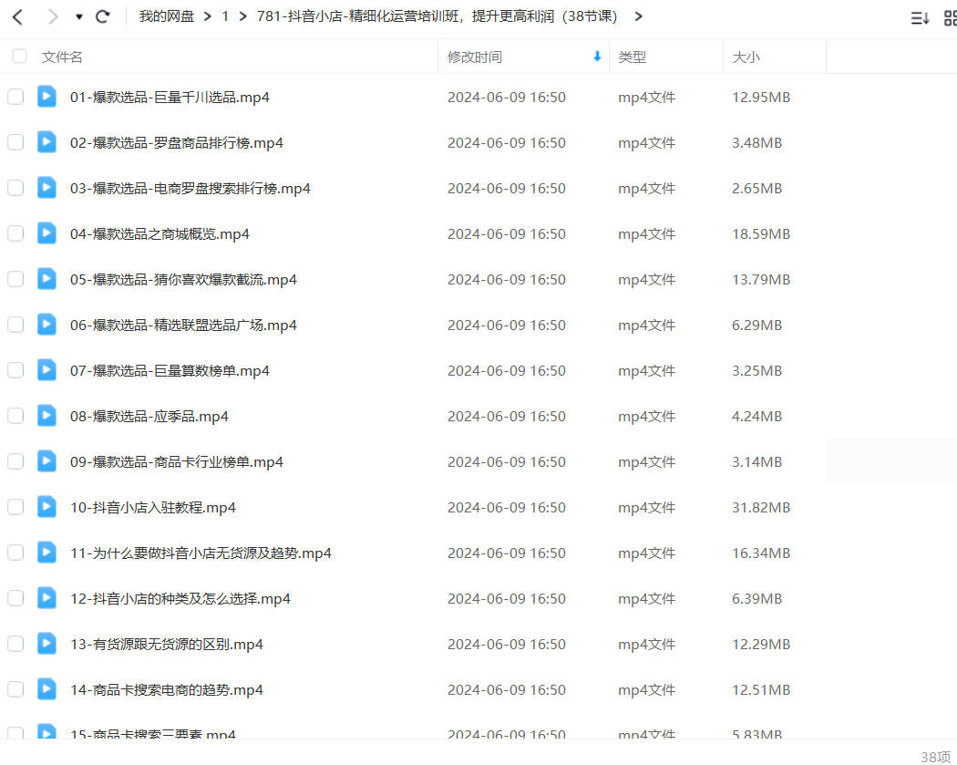
Task: Select file name 06-爆款选品-精选联盟选品广场.mp4
Action: [x=183, y=326]
